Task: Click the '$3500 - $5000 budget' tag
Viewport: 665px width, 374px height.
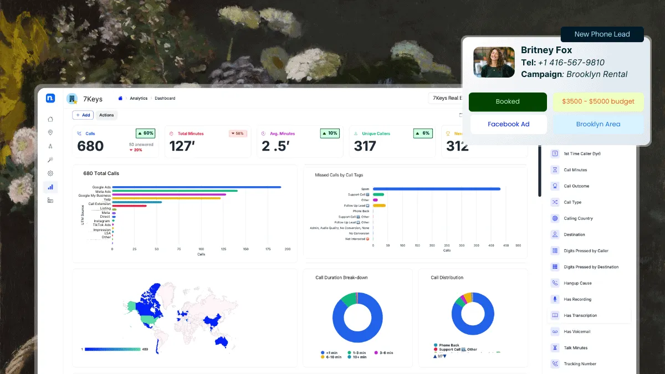Action: point(598,101)
